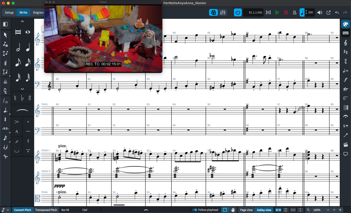Expand the note duration list downward chevron
The width and height of the screenshot is (351, 213).
pos(22,89)
